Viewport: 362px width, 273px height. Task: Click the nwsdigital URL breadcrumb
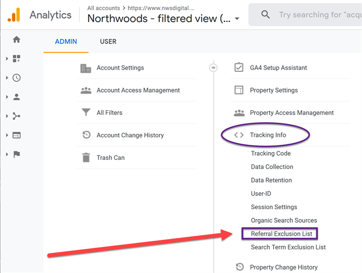click(x=161, y=8)
